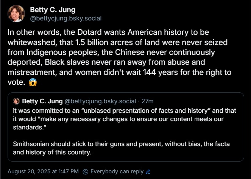Click the small avatar in quoted post
251x179 pixels.
point(16,101)
